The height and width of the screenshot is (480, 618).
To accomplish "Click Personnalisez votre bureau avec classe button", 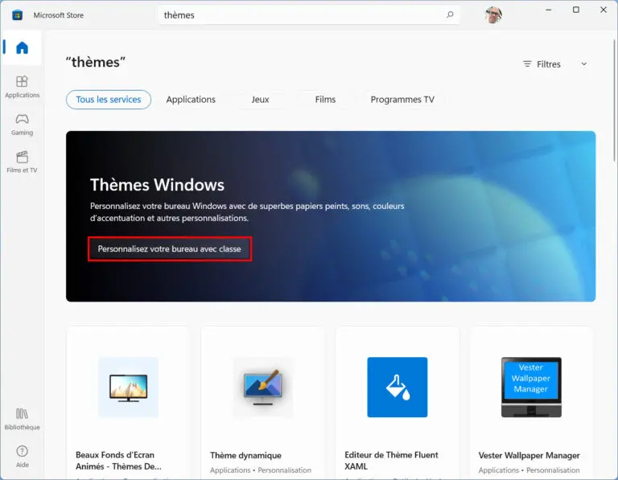I will coord(170,249).
